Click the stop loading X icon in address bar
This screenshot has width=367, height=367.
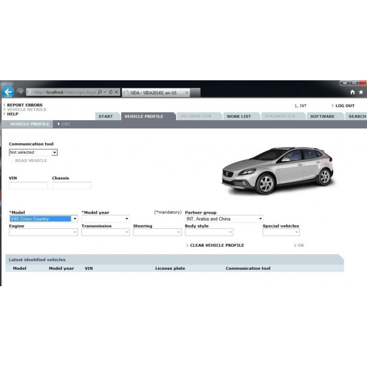point(117,92)
